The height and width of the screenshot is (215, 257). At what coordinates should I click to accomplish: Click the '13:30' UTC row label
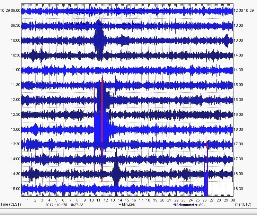pyautogui.click(x=238, y=40)
